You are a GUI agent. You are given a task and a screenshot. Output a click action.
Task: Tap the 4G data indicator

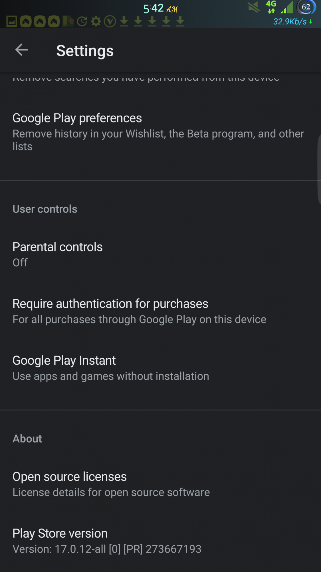coord(271,7)
